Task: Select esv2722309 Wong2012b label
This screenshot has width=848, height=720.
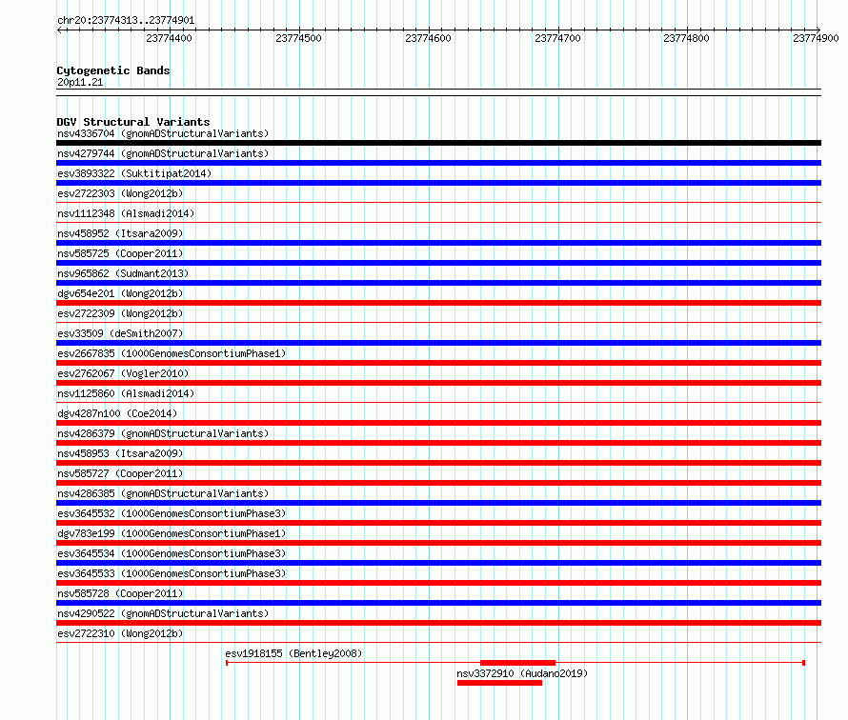Action: click(x=120, y=313)
